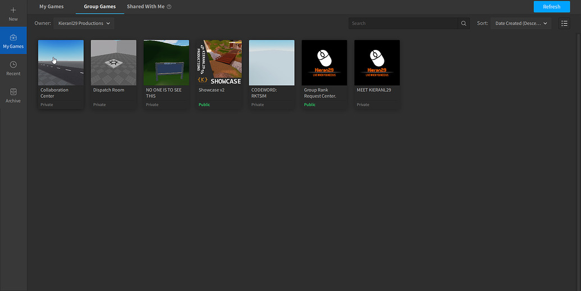581x291 pixels.
Task: Click CODEWORD: RKTSIM title text
Action: [x=264, y=93]
